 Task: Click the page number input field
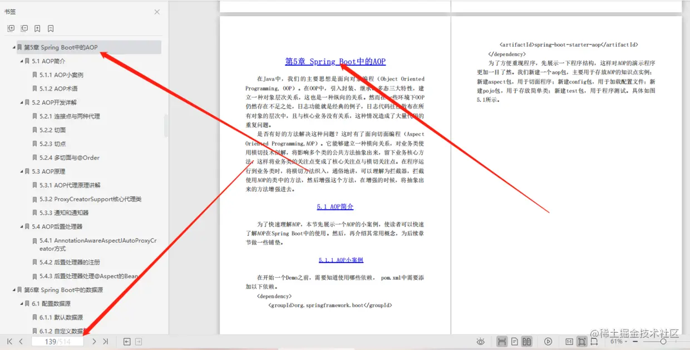tap(57, 342)
